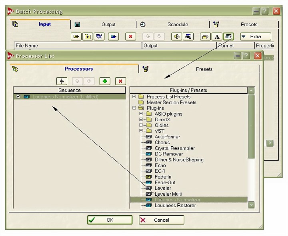Click the speaker play icon in Batch toolbar
Viewport: 288px width, 236px height.
point(176,36)
